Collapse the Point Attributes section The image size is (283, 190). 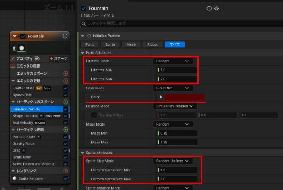coord(83,53)
